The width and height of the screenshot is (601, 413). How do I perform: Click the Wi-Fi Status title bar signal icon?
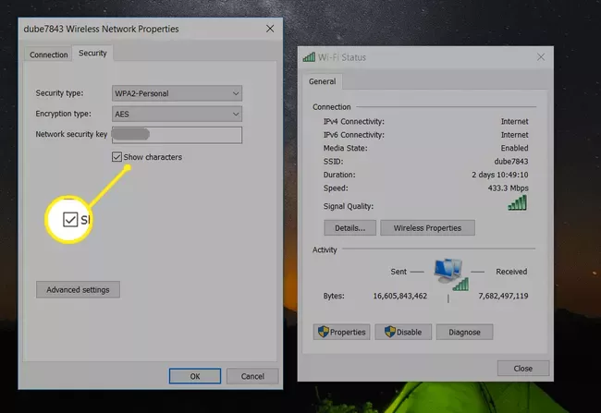pos(309,57)
